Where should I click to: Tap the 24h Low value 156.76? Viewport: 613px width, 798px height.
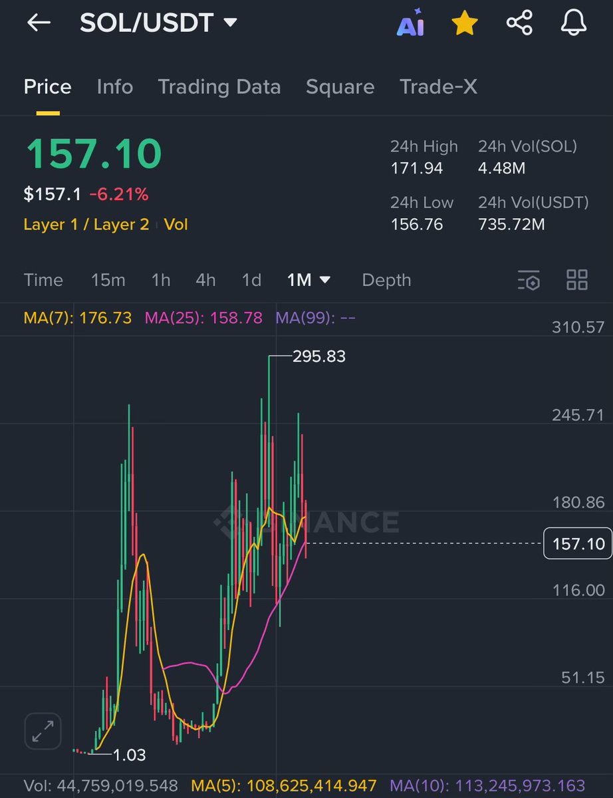tap(416, 224)
